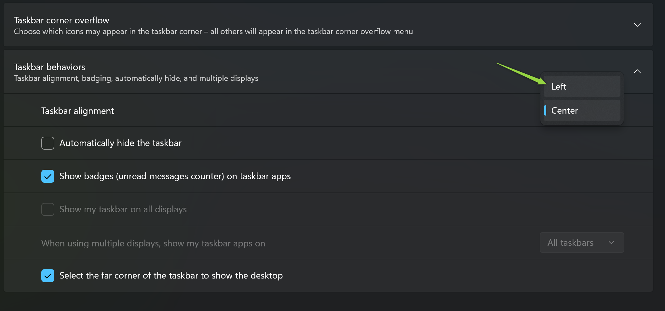This screenshot has width=665, height=311.
Task: Toggle Show my taskbar on all displays
Action: pos(48,209)
